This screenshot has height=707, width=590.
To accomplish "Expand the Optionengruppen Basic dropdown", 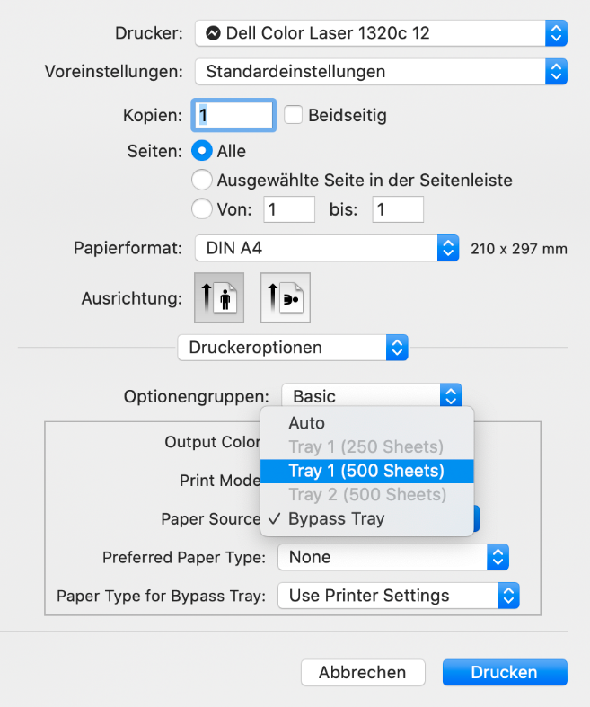I will [372, 396].
